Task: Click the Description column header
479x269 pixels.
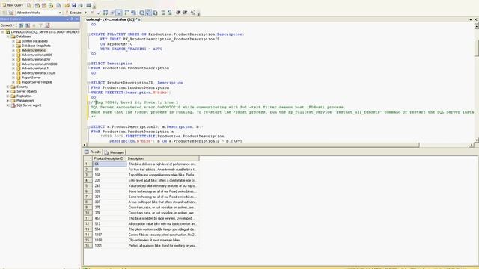Action: click(163, 158)
